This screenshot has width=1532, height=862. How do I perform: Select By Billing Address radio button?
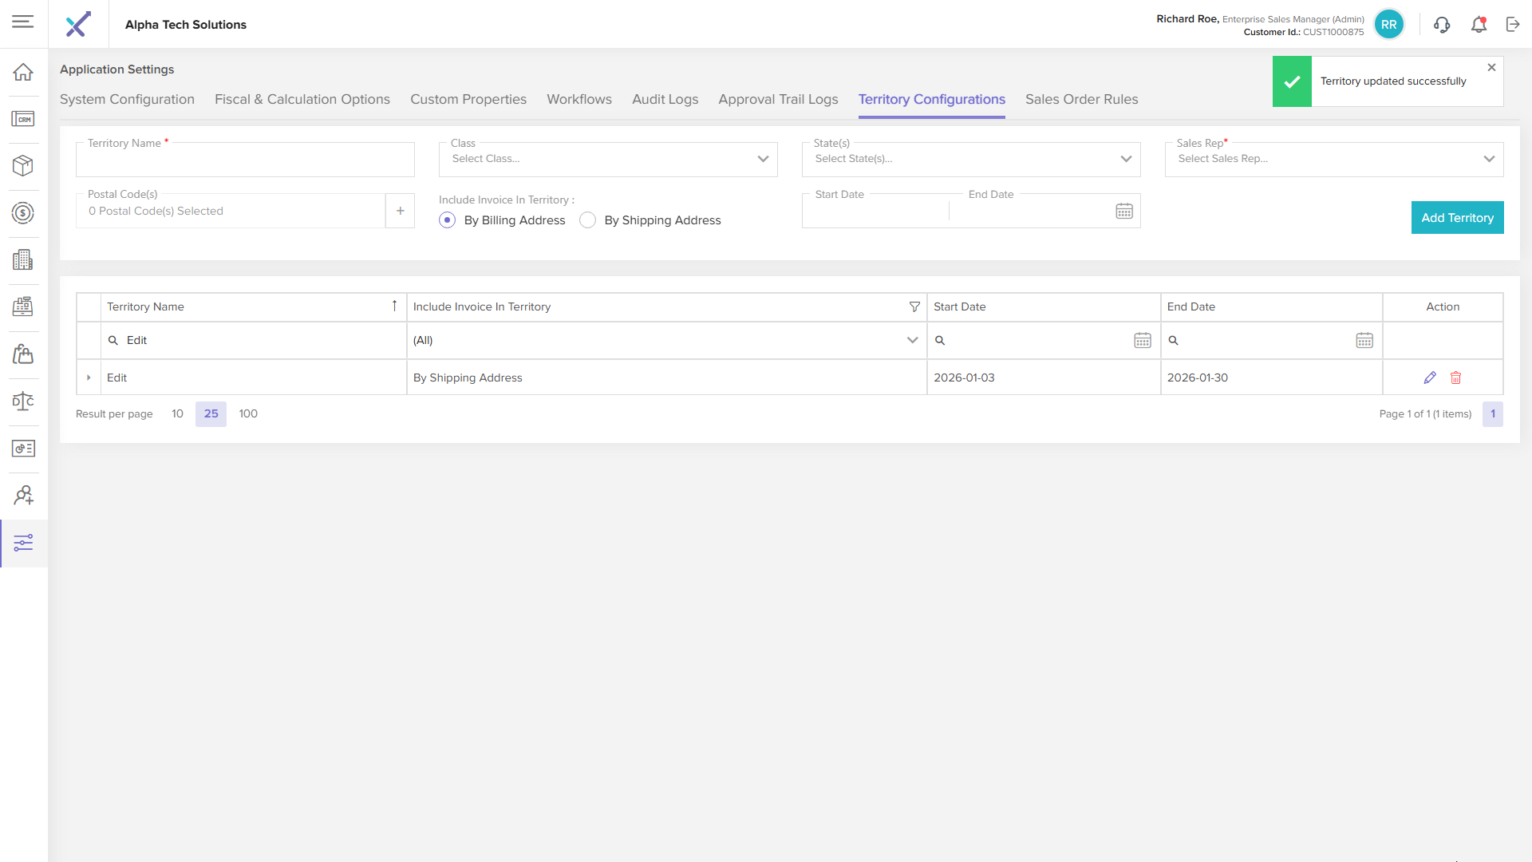point(448,220)
